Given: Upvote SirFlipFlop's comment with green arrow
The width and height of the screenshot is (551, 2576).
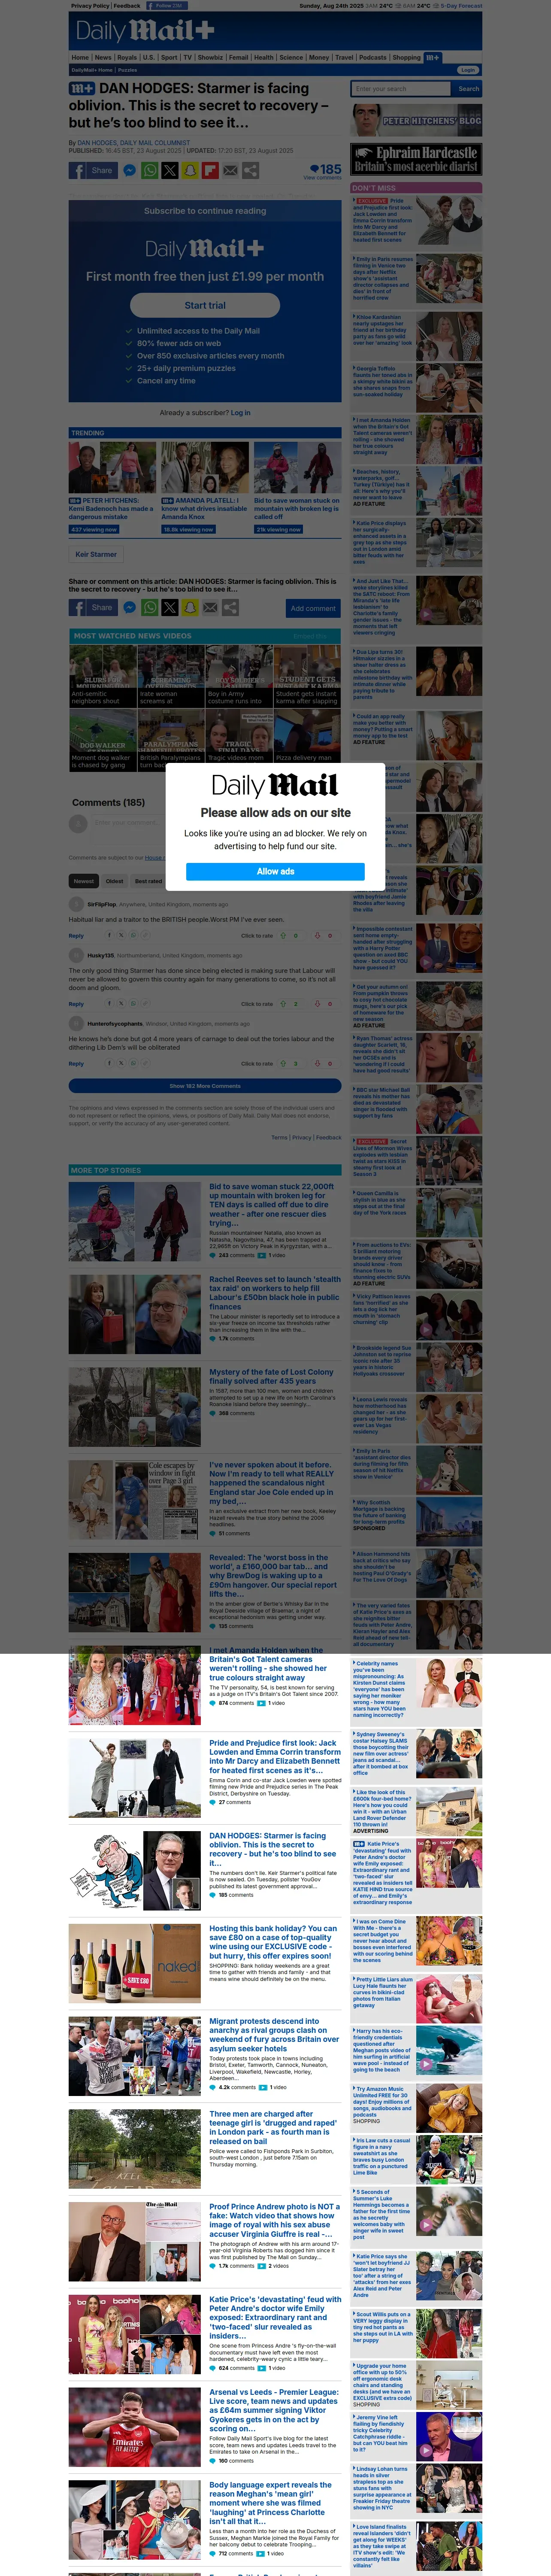Looking at the screenshot, I should [x=283, y=936].
